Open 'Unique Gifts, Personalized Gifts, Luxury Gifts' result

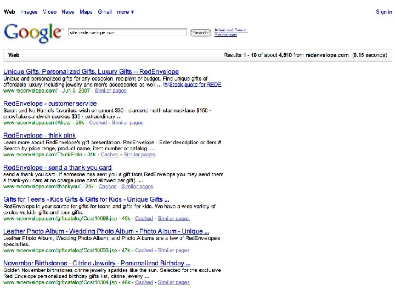click(91, 71)
